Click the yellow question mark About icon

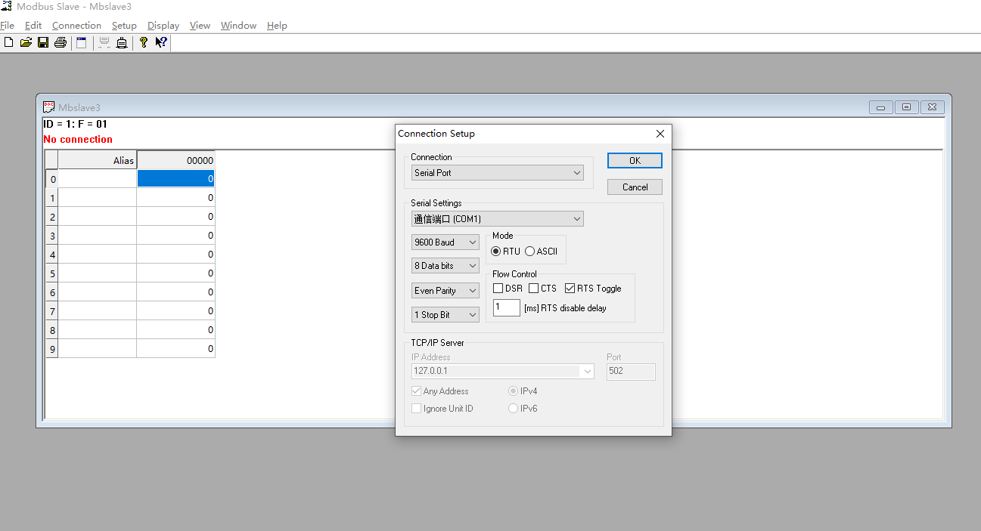[x=144, y=42]
